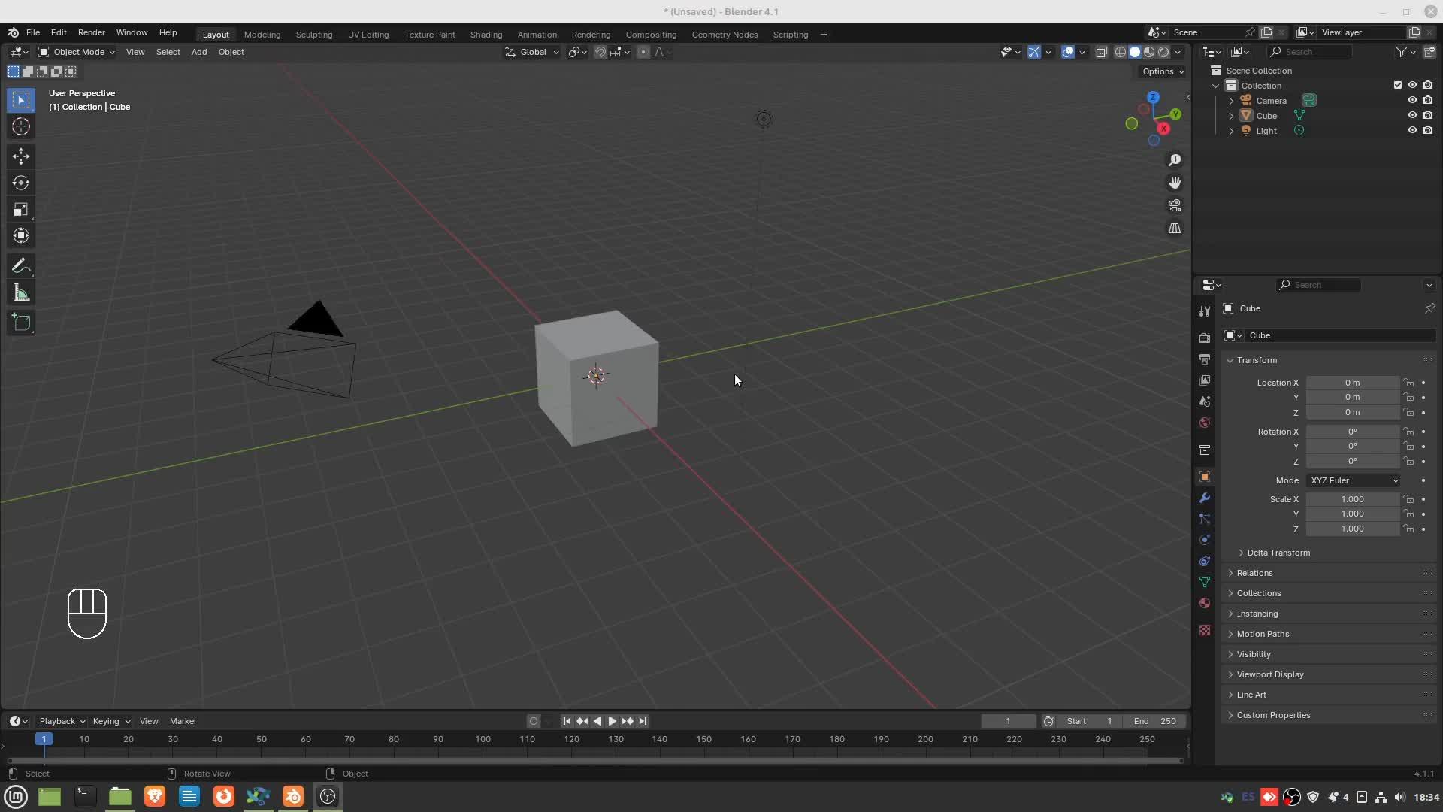
Task: Open the rotation Mode XYZ Euler dropdown
Action: tap(1354, 480)
